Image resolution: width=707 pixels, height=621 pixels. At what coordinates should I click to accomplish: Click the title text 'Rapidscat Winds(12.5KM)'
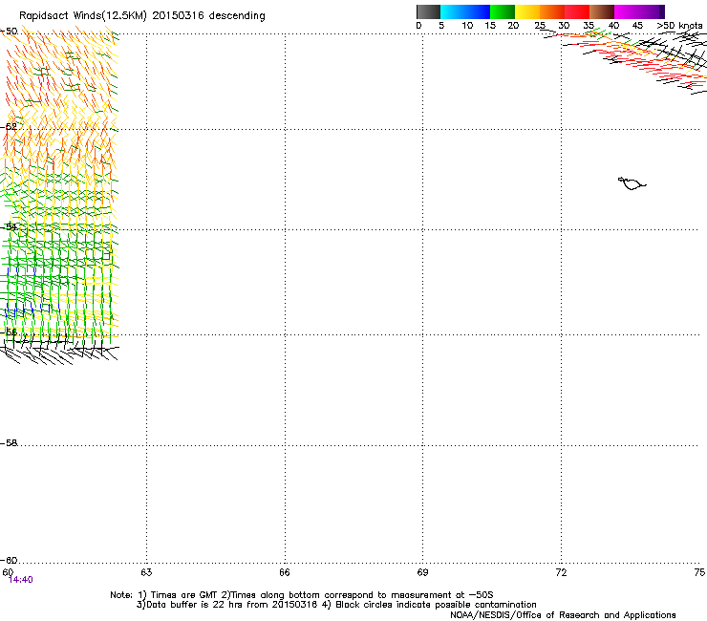click(83, 16)
